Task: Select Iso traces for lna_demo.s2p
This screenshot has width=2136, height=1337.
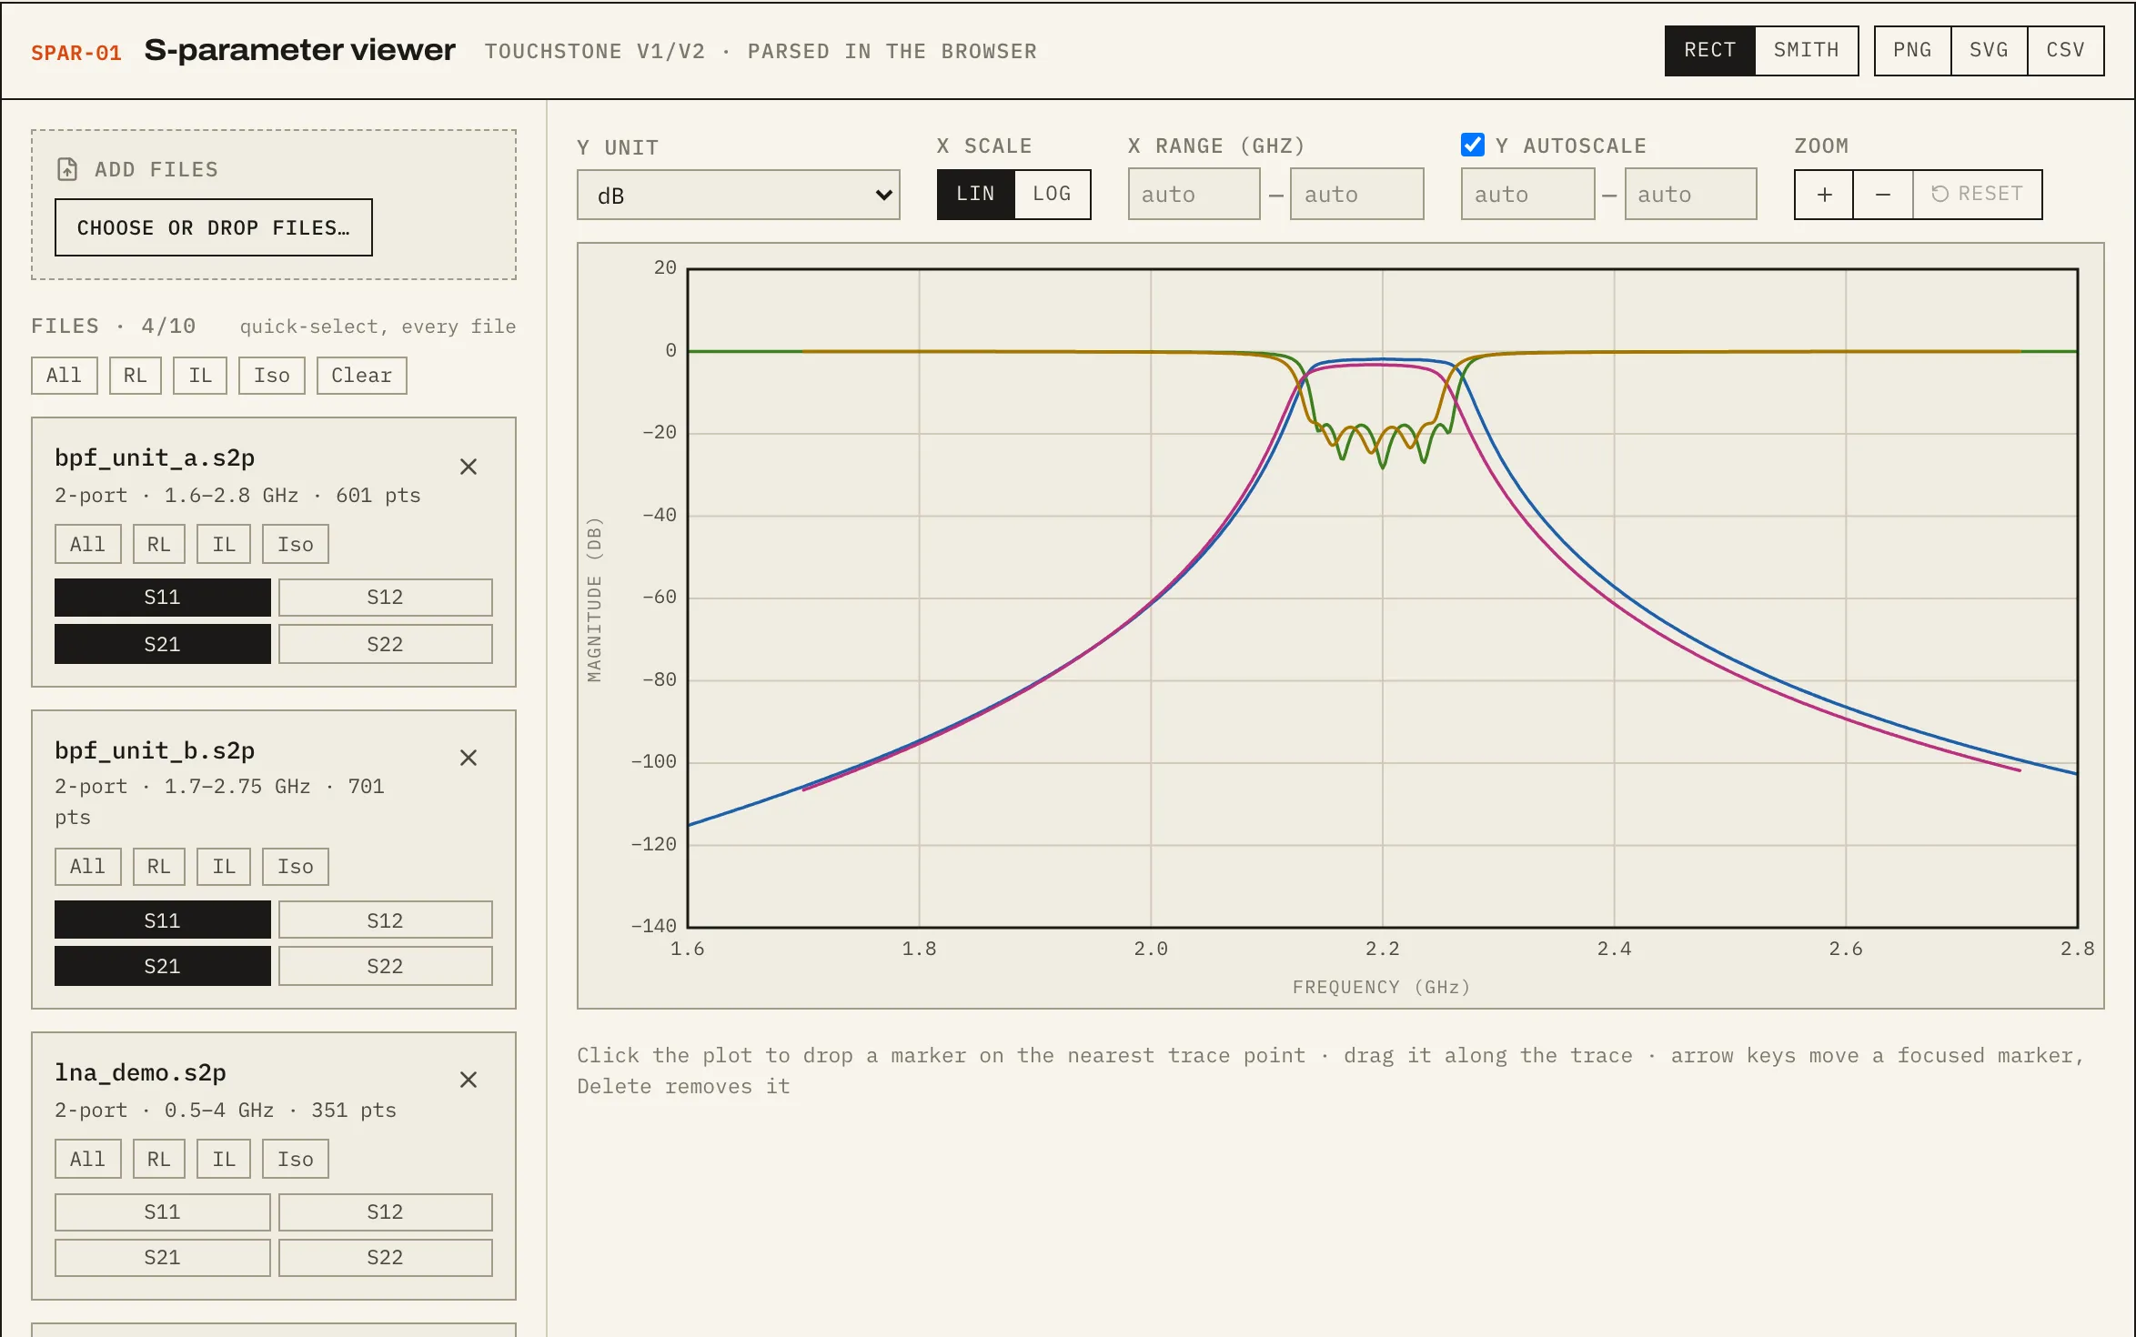Action: pyautogui.click(x=296, y=1160)
